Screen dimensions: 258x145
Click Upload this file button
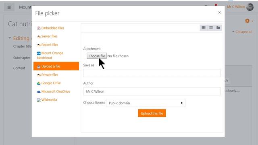[x=152, y=113]
